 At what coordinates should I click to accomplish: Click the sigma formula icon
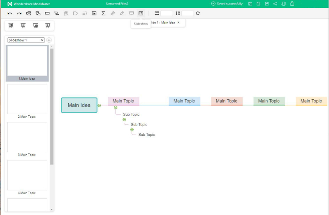point(103,14)
